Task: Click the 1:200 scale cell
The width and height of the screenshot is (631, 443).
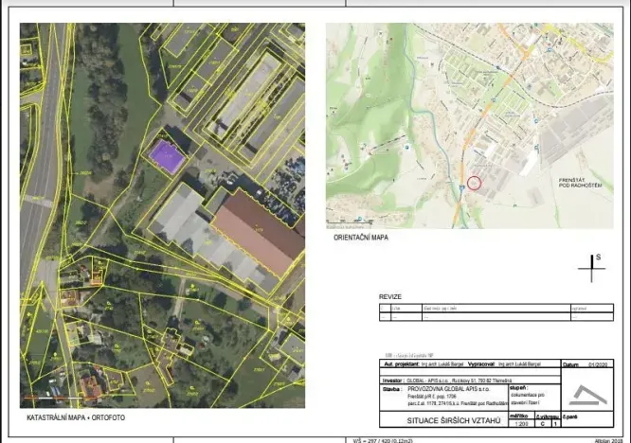Action: (520, 423)
